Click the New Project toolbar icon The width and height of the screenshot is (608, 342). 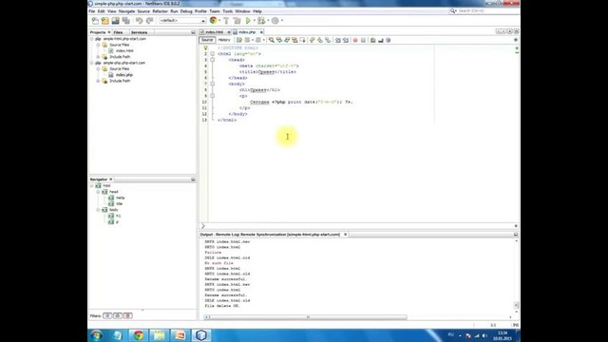(x=105, y=21)
